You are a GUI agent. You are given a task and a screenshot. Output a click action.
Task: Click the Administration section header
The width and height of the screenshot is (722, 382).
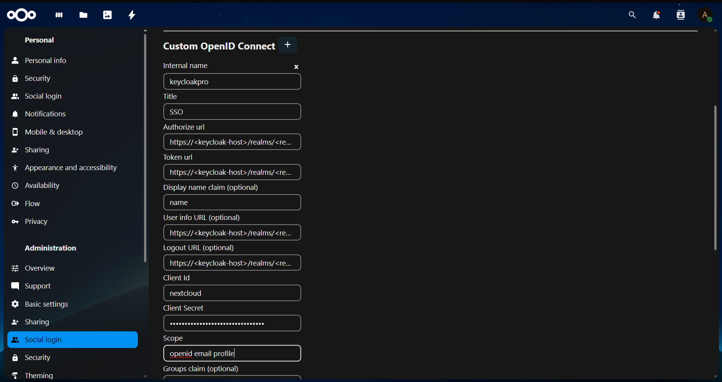coord(51,248)
